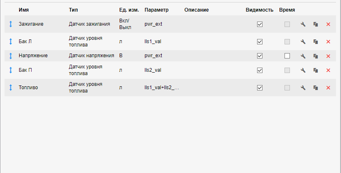Untick Видимость for the Топливо row
341x173 pixels.
(260, 88)
